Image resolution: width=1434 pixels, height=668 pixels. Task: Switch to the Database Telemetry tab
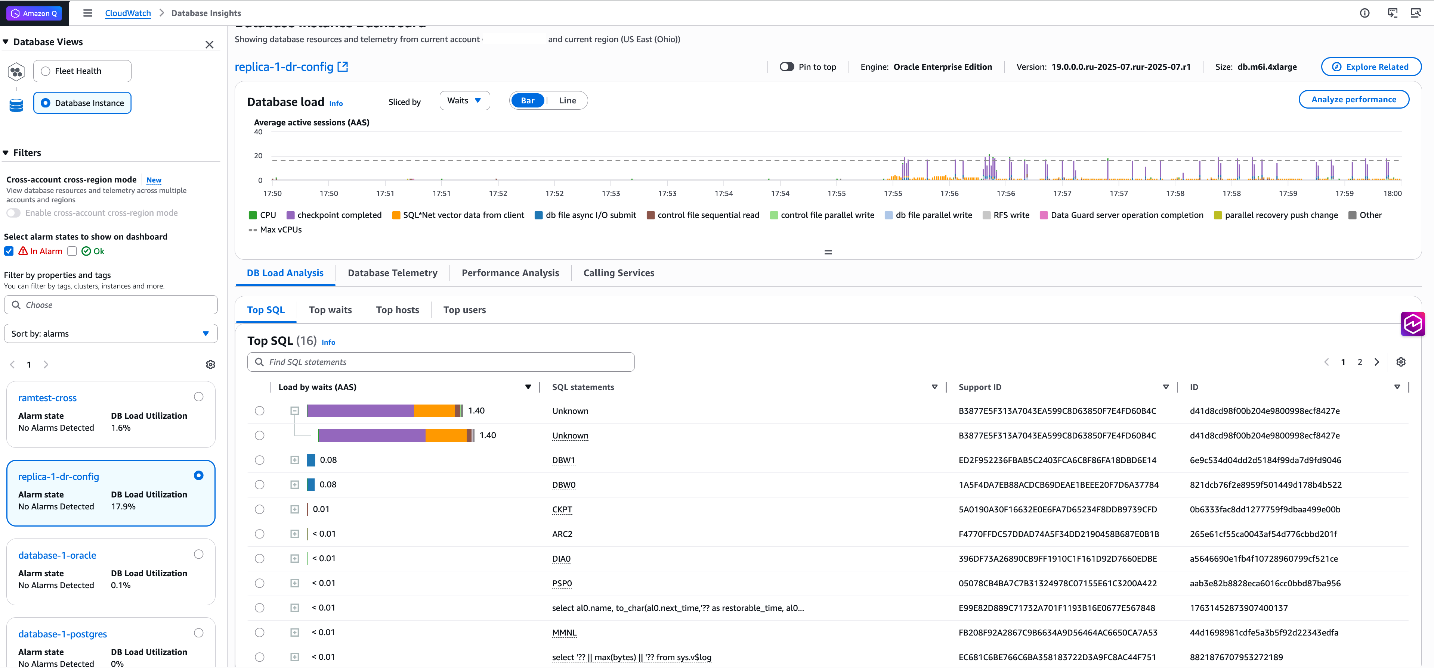tap(392, 273)
